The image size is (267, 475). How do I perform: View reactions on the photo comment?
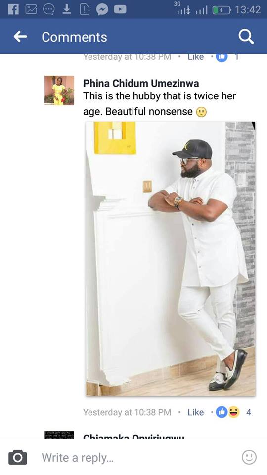233,412
